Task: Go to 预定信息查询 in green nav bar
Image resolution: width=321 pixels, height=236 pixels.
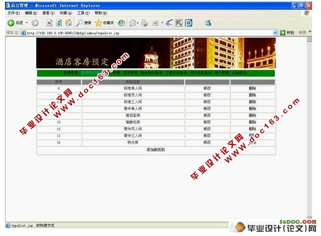Action: (201, 73)
